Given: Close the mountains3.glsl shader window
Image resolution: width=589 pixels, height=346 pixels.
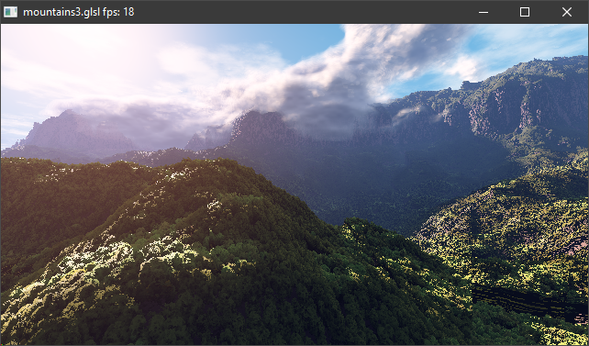Looking at the screenshot, I should (x=567, y=12).
